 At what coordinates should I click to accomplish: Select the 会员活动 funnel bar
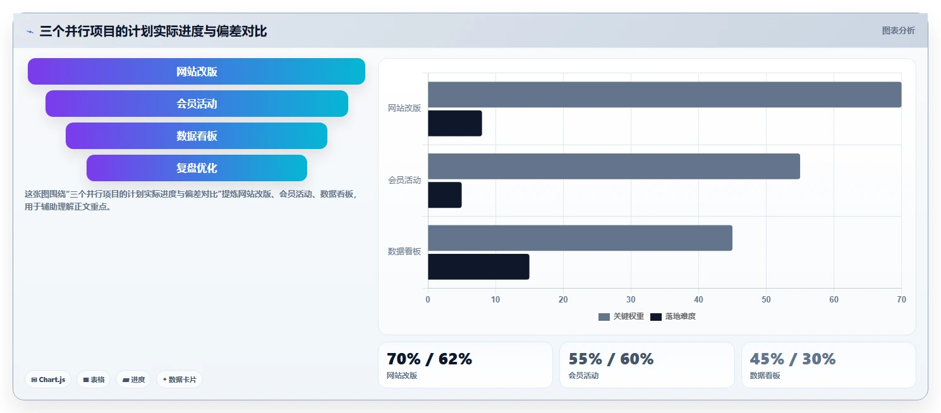(x=197, y=104)
